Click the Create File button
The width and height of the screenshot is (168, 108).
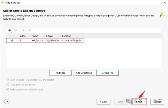click(x=108, y=73)
